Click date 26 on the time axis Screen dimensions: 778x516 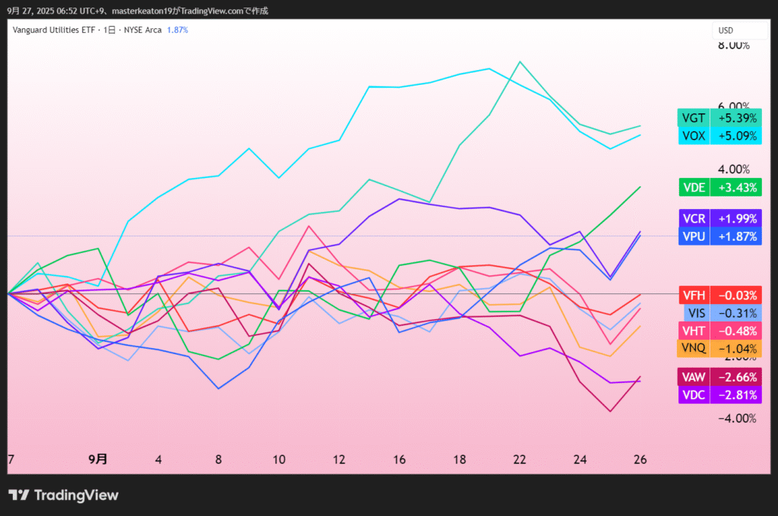pos(640,459)
